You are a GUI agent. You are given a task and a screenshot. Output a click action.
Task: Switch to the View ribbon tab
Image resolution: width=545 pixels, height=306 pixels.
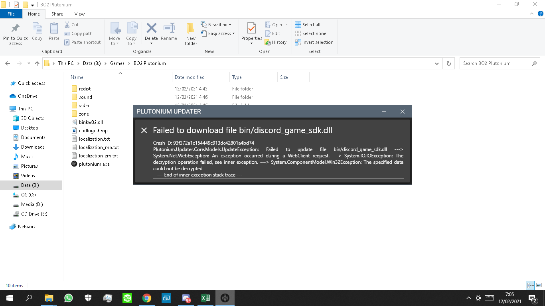[79, 14]
